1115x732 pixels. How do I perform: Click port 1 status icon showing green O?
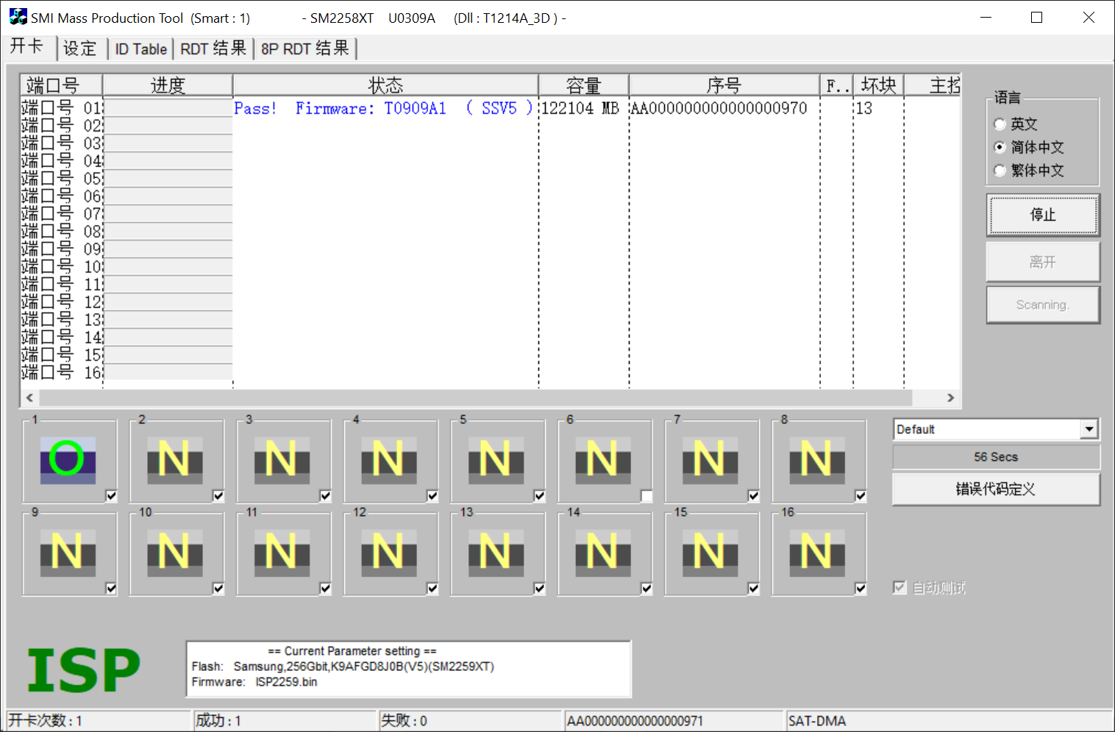coord(68,460)
